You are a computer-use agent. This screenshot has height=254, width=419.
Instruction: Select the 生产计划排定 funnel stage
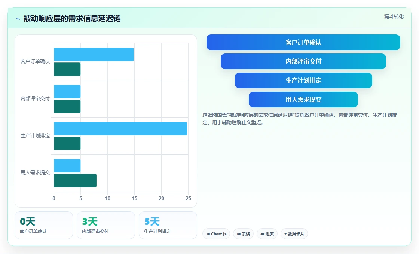tap(303, 80)
